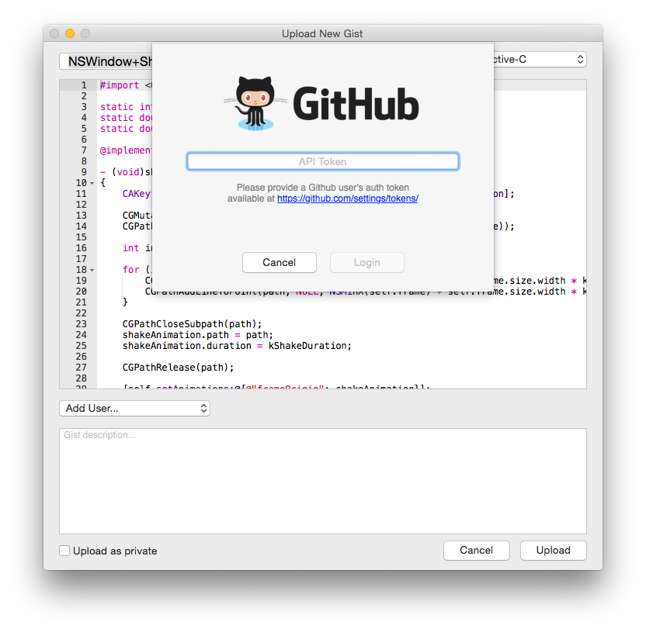646x632 pixels.
Task: Click the yellow minimize window button
Action: click(70, 33)
